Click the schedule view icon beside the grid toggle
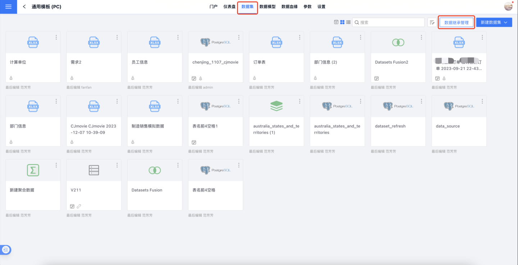518x265 pixels. 336,22
